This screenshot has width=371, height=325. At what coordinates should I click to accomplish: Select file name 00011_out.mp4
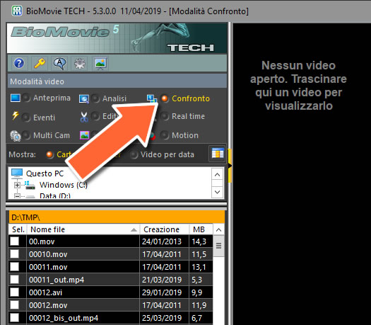click(57, 280)
